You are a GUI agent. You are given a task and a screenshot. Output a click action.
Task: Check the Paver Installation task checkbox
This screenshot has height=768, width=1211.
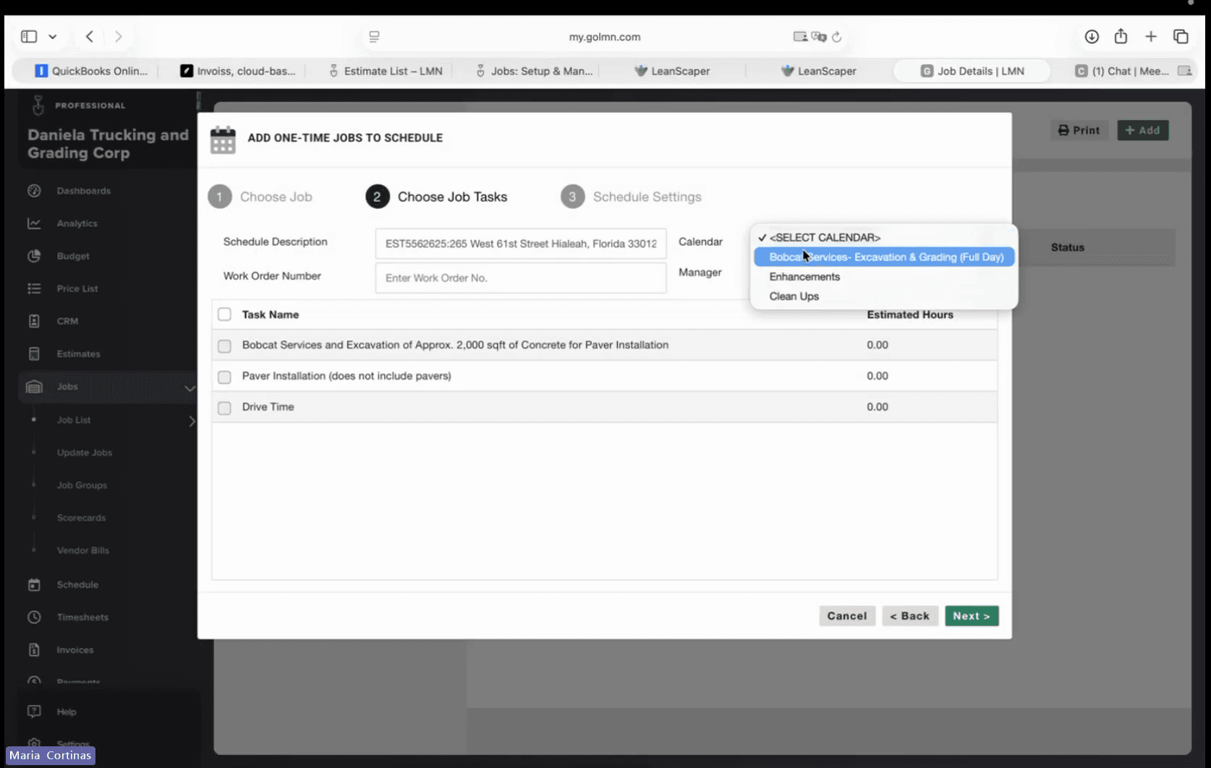click(224, 377)
